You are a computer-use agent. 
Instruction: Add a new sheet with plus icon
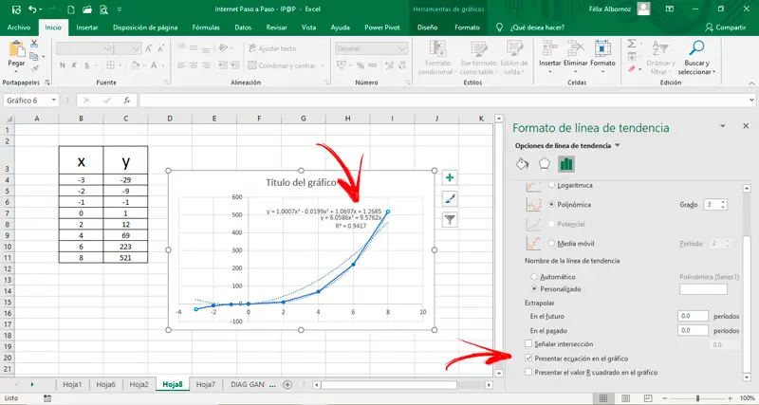coord(287,384)
